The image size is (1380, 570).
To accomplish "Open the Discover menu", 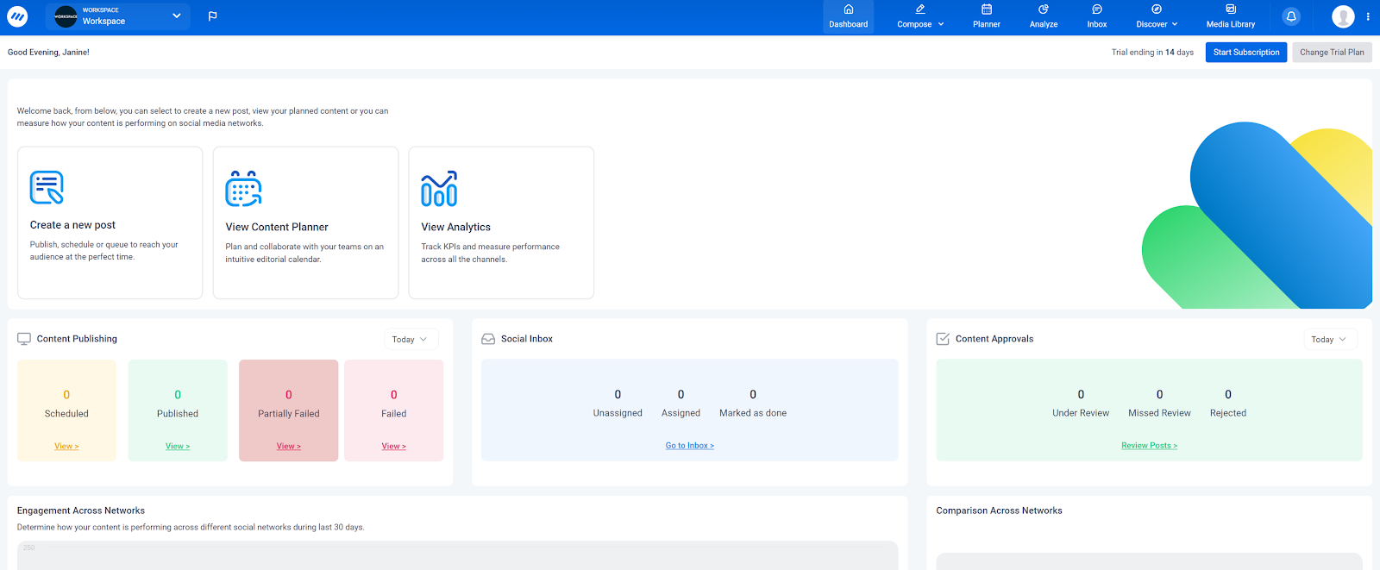I will (x=1157, y=16).
